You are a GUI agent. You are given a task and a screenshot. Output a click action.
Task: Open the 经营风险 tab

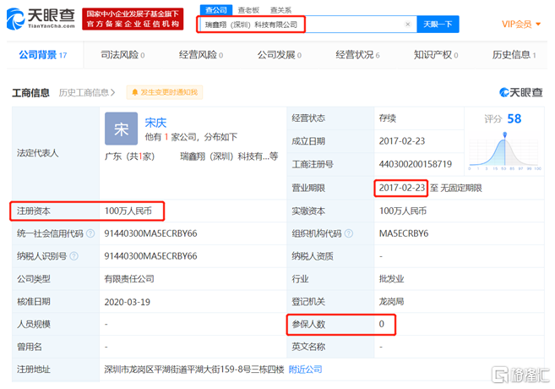pos(201,55)
